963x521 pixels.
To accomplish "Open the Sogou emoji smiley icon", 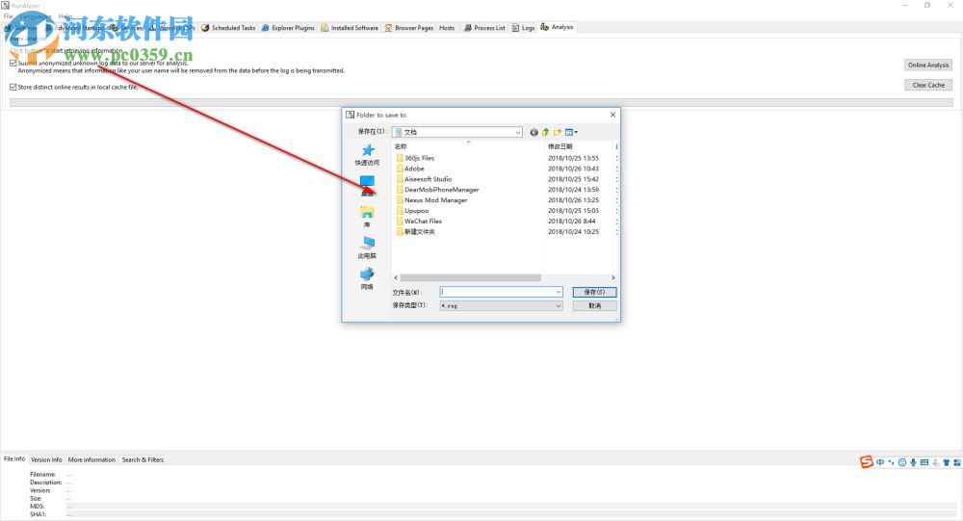I will coord(902,462).
